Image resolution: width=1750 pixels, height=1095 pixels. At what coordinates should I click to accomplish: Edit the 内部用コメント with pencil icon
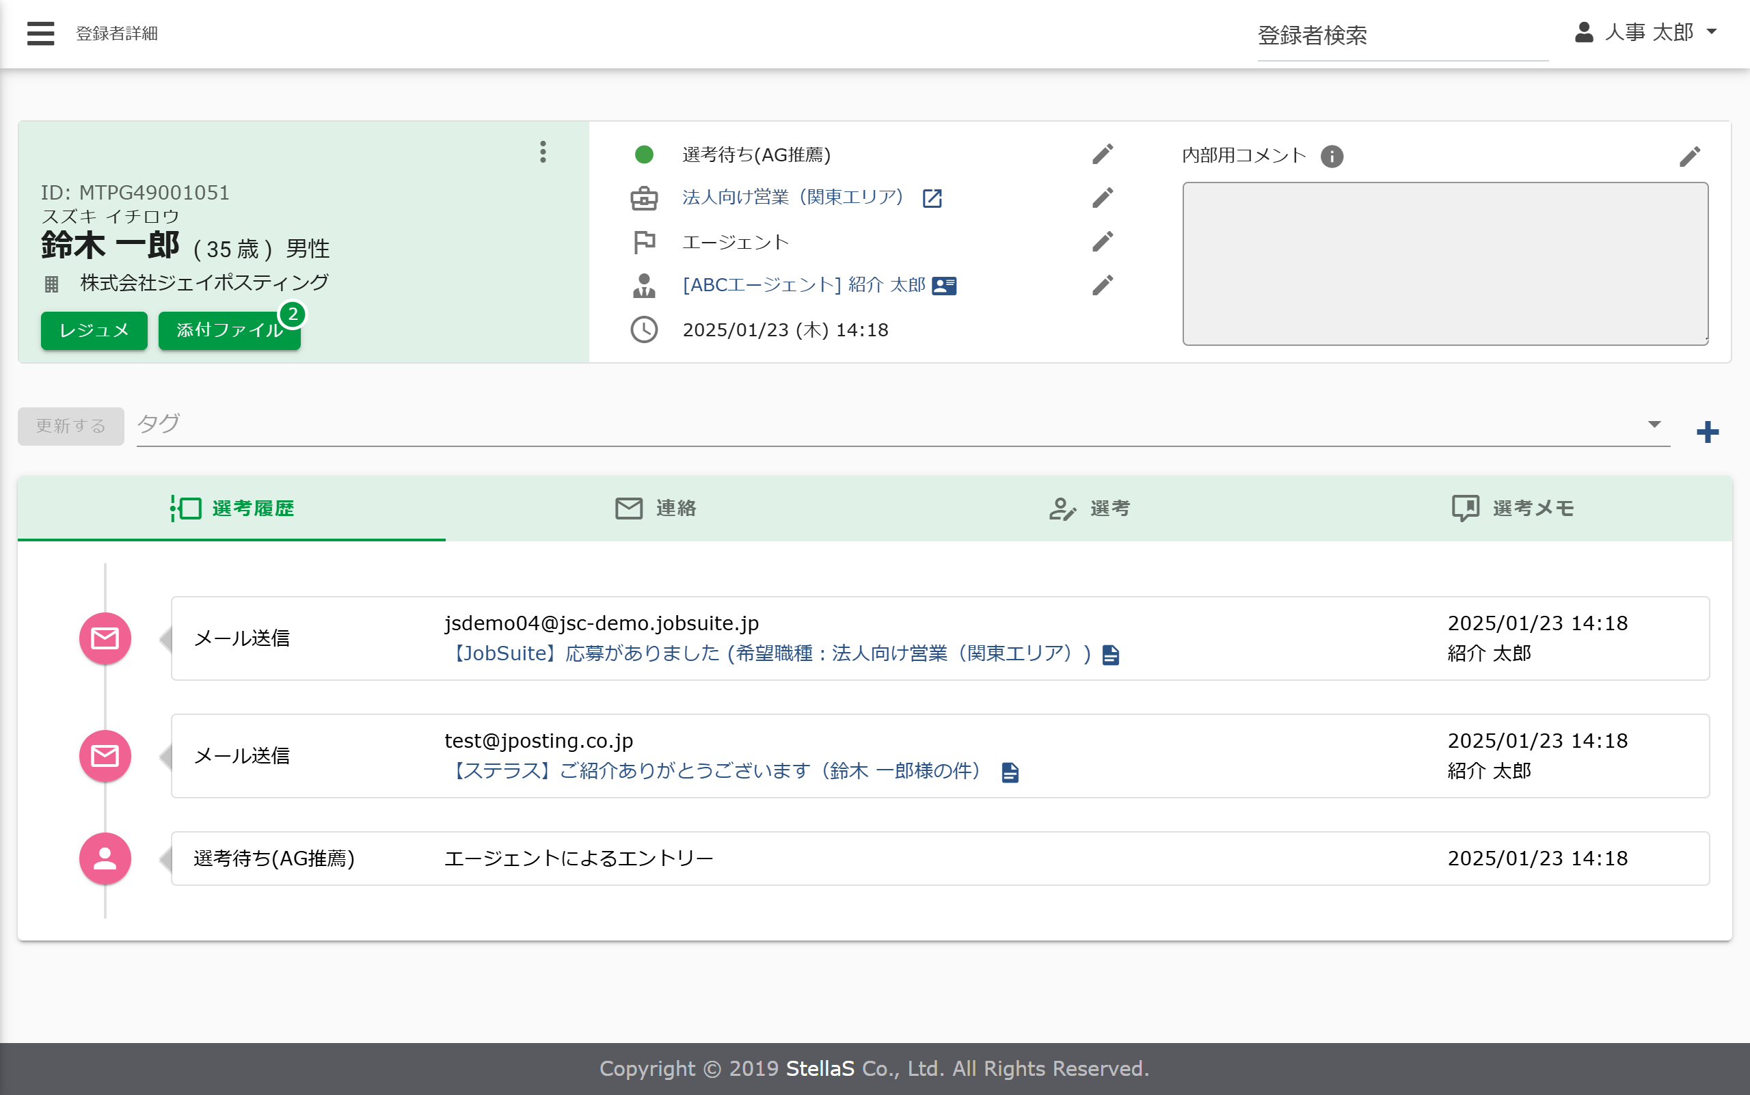1690,157
